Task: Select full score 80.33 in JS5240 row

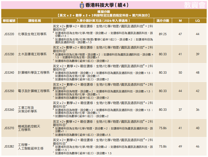Action: [x=163, y=73]
